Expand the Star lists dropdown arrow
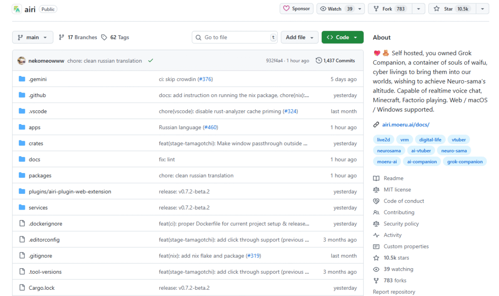499x296 pixels. coord(482,9)
